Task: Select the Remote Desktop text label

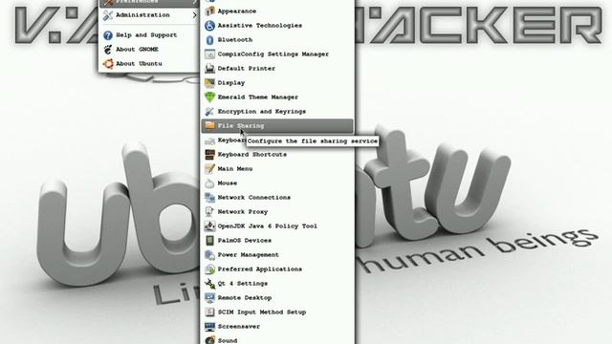Action: click(x=245, y=297)
